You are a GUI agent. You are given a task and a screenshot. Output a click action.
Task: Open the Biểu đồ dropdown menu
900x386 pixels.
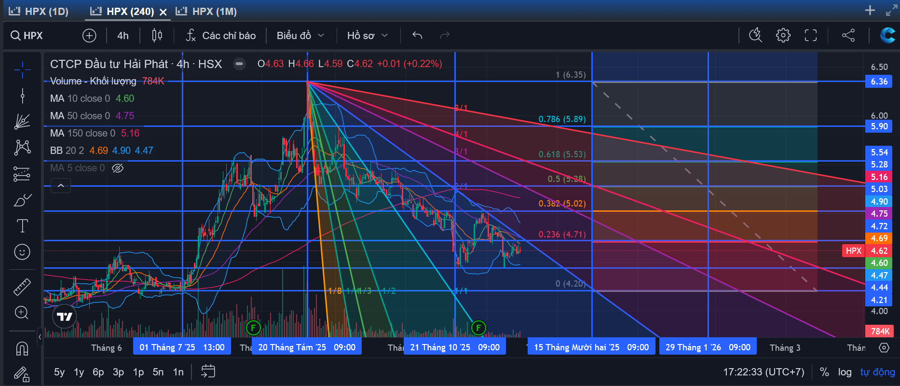(300, 35)
